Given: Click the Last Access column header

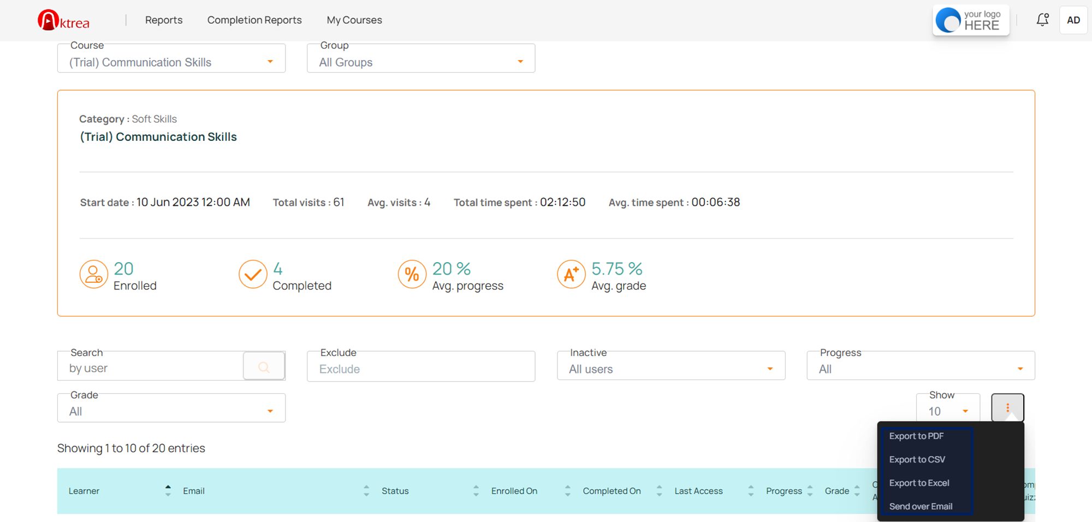Looking at the screenshot, I should (699, 491).
